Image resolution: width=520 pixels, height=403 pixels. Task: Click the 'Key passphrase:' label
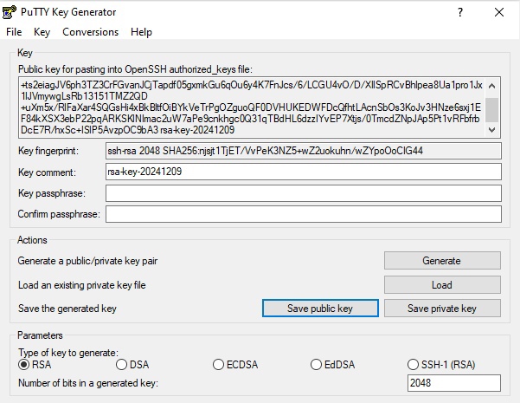(x=52, y=193)
